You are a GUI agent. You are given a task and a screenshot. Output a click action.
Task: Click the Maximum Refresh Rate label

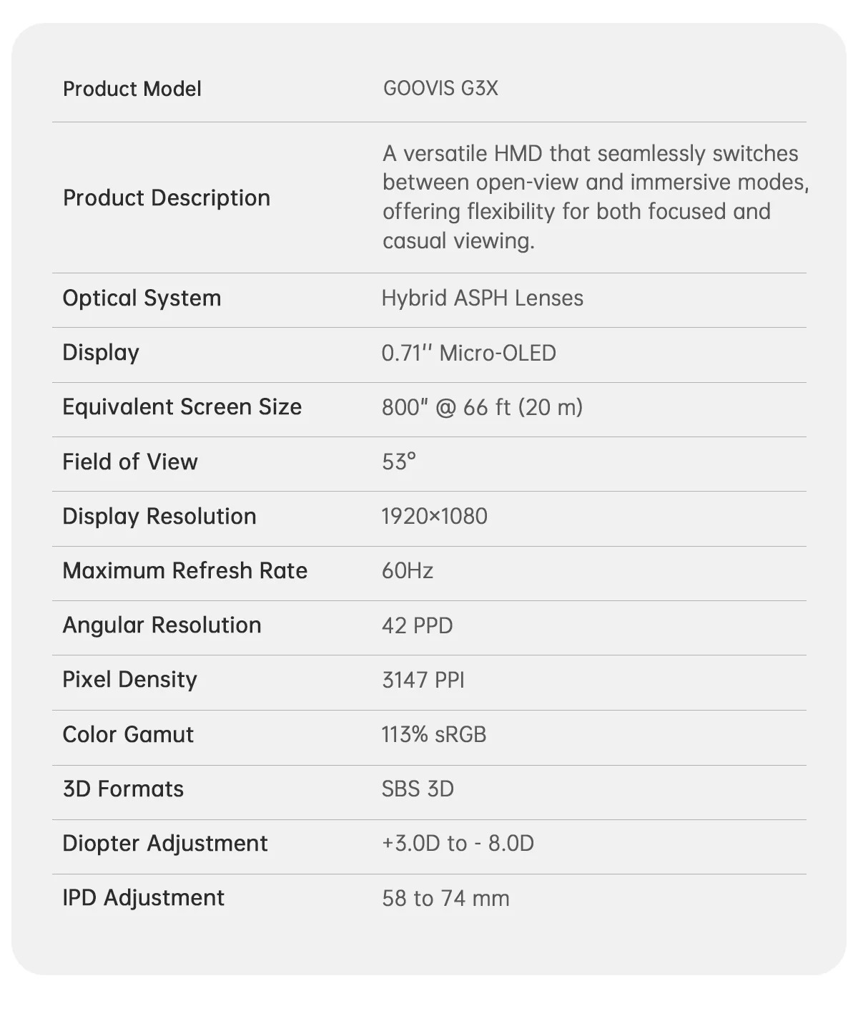pos(184,570)
